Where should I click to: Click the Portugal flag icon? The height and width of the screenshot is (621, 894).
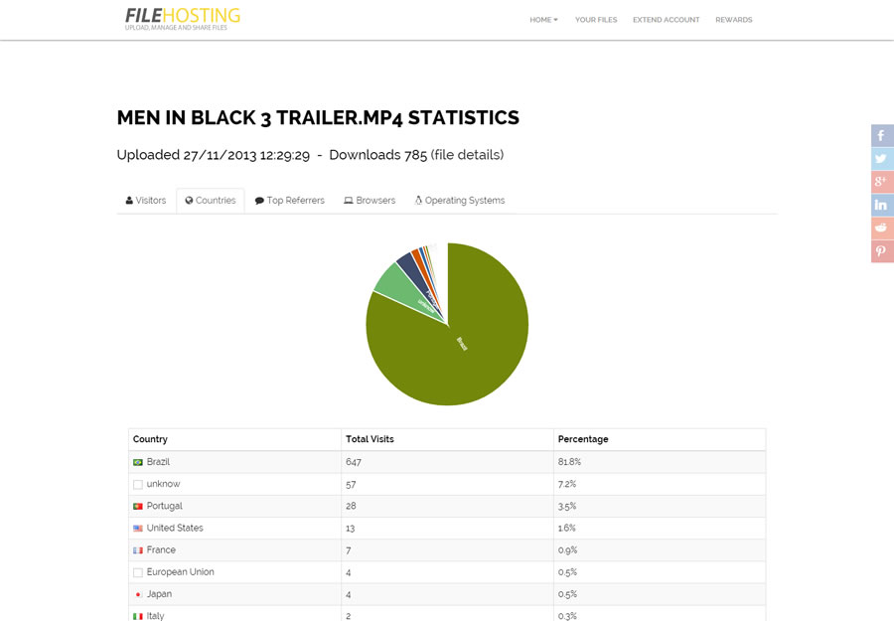pos(138,507)
